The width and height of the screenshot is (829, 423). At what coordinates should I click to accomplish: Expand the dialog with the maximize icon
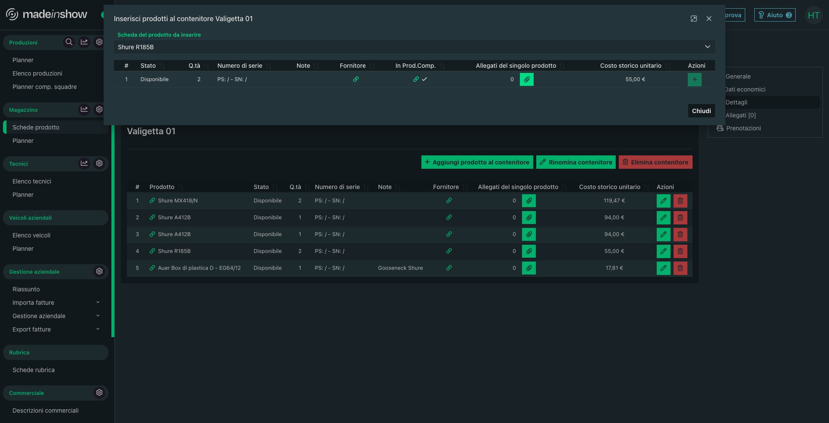click(694, 19)
